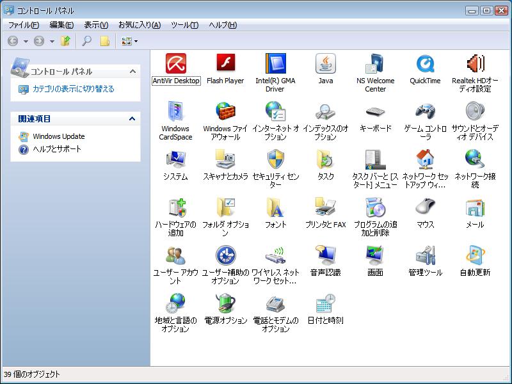
Task: Open Intel(R) GMA Driver icon
Action: (275, 63)
